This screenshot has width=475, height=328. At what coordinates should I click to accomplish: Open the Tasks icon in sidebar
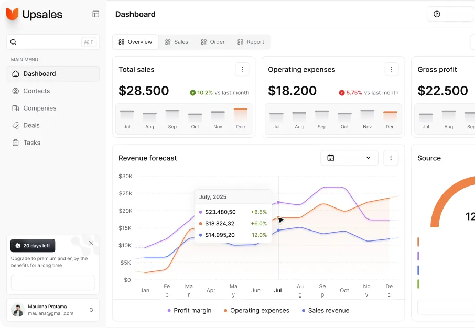click(16, 143)
